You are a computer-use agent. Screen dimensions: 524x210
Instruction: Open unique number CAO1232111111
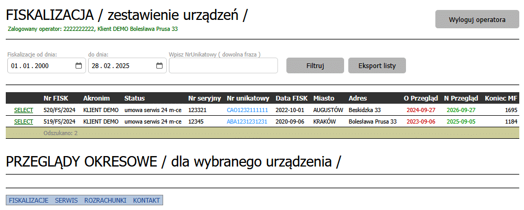[247, 110]
